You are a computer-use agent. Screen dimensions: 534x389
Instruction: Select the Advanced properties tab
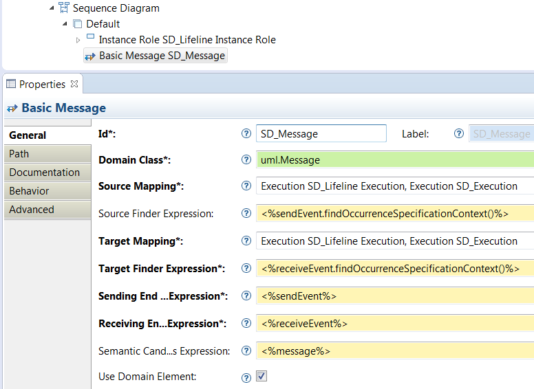tap(32, 210)
